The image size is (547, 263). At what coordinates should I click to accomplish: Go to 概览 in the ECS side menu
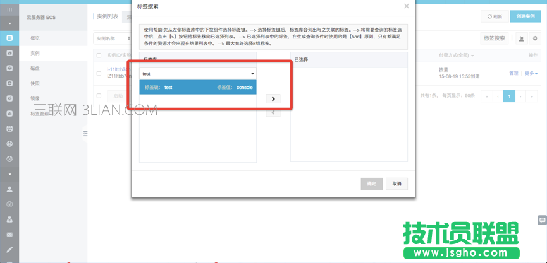coord(35,38)
